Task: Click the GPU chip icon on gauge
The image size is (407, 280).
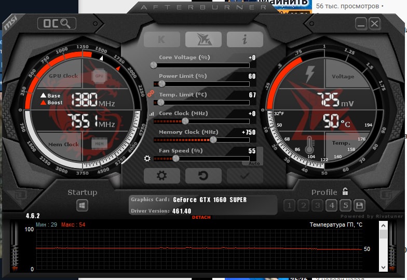Action: coord(99,76)
